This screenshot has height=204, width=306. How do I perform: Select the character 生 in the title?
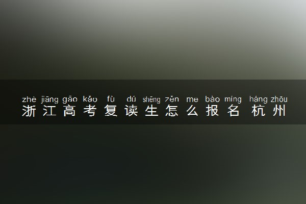151,111
